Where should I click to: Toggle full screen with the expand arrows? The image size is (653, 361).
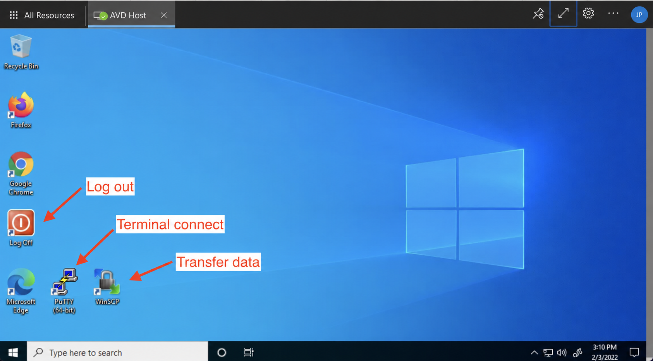coord(563,14)
